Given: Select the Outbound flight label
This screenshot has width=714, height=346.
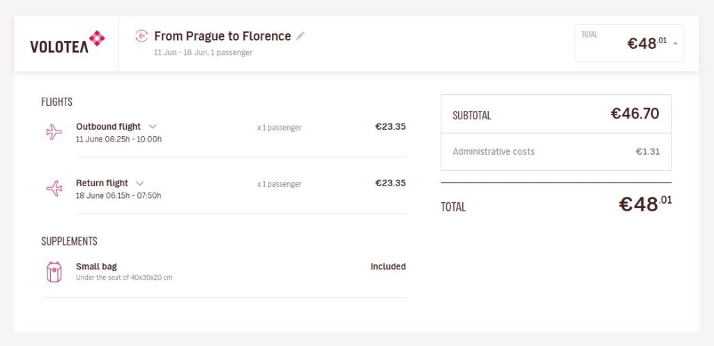Looking at the screenshot, I should point(108,126).
